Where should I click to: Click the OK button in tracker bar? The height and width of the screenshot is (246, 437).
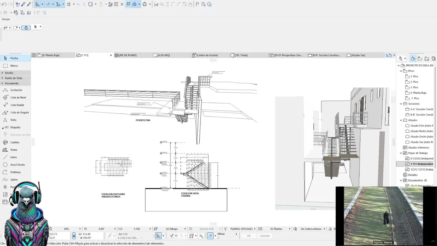tap(249, 236)
